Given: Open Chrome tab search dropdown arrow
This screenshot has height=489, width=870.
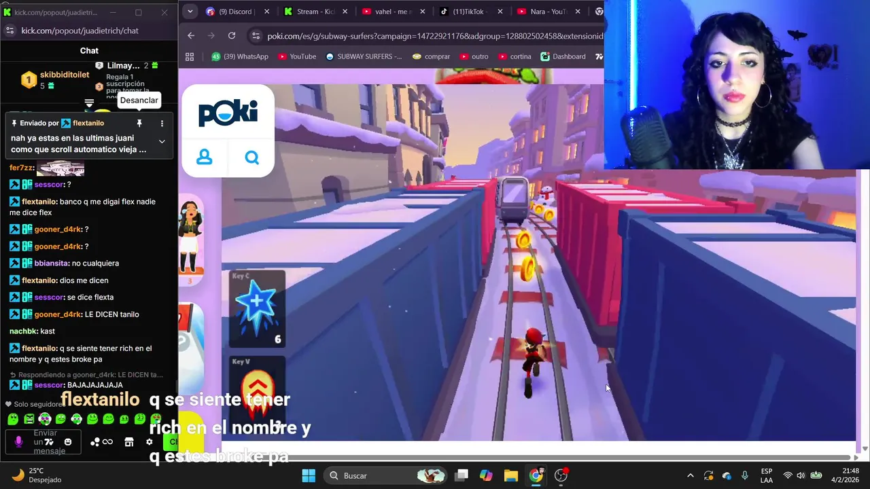Looking at the screenshot, I should [190, 12].
